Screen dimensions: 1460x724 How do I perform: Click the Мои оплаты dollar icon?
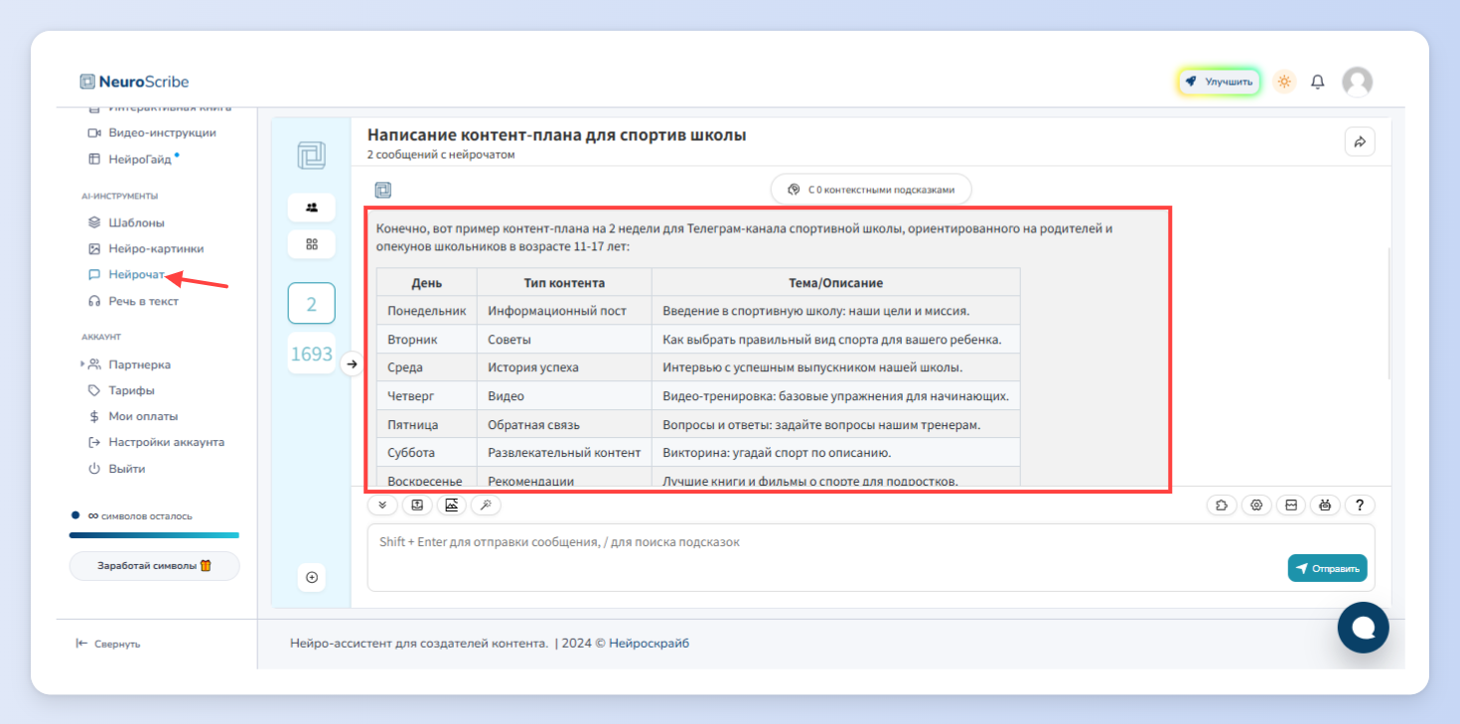[94, 416]
